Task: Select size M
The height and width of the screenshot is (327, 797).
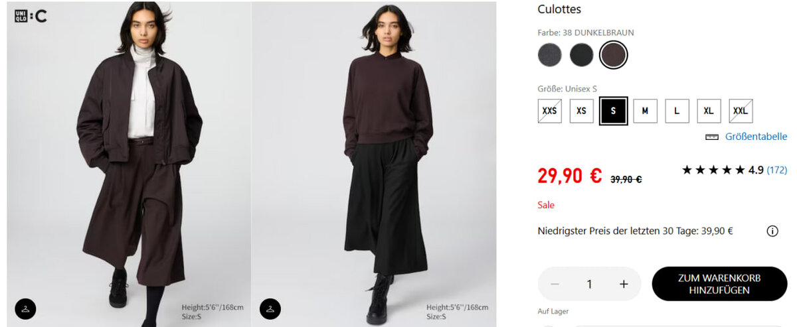Action: pos(645,111)
